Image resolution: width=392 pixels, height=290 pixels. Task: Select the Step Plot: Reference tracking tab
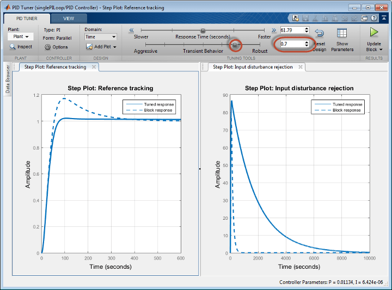pyautogui.click(x=55, y=67)
